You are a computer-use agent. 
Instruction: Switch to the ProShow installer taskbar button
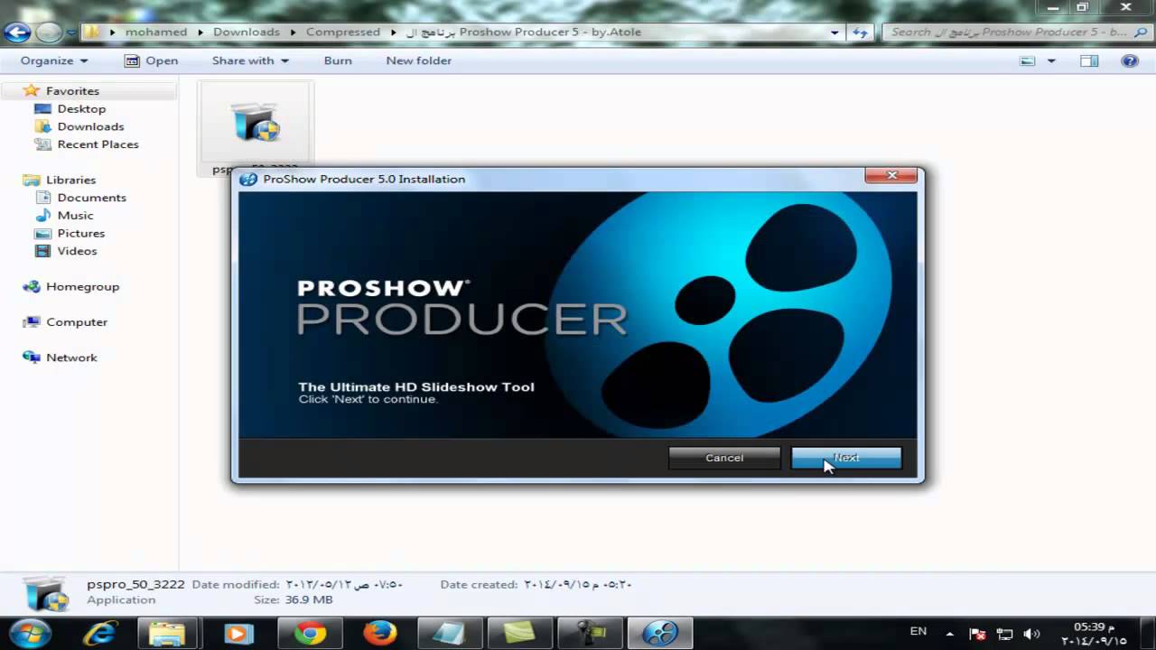pyautogui.click(x=660, y=634)
